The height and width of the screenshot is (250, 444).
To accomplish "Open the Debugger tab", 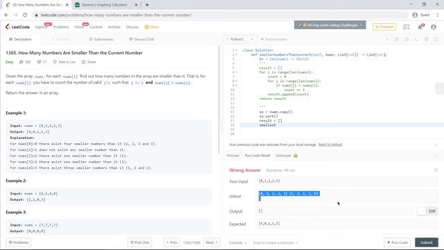I will [x=284, y=156].
